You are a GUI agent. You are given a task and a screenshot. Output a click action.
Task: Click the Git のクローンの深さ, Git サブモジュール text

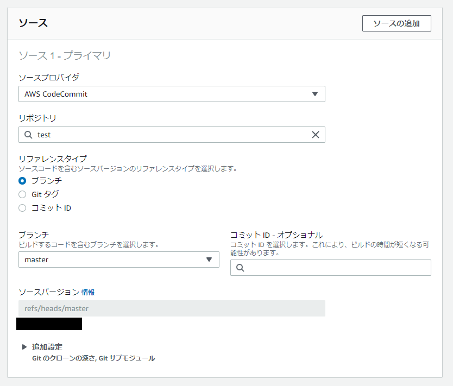pyautogui.click(x=93, y=358)
